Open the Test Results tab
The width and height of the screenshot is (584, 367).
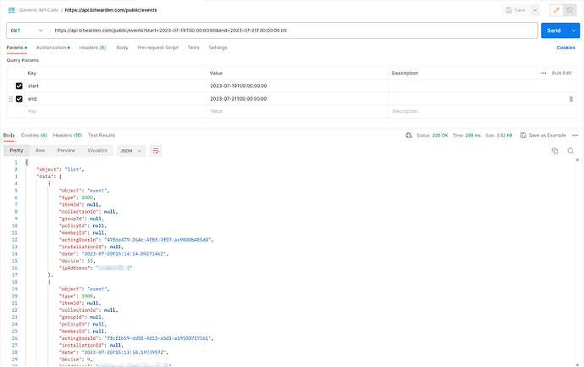pos(102,136)
